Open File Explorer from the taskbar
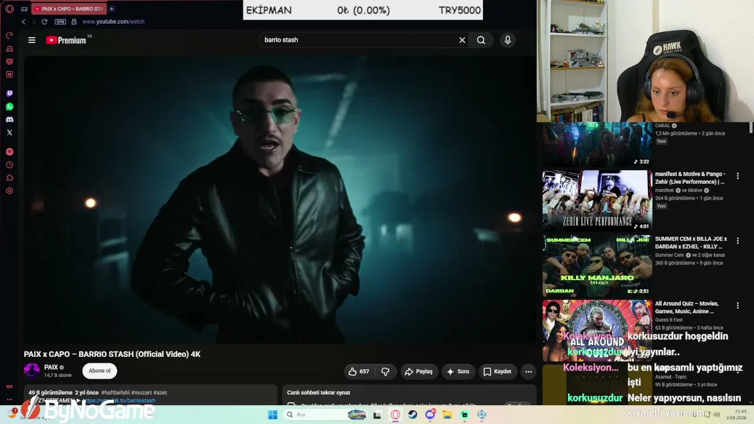Image resolution: width=754 pixels, height=424 pixels. pos(447,415)
